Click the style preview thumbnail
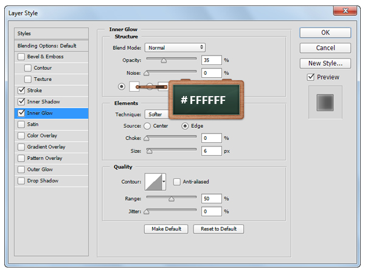This screenshot has height=273, width=365. tap(325, 102)
